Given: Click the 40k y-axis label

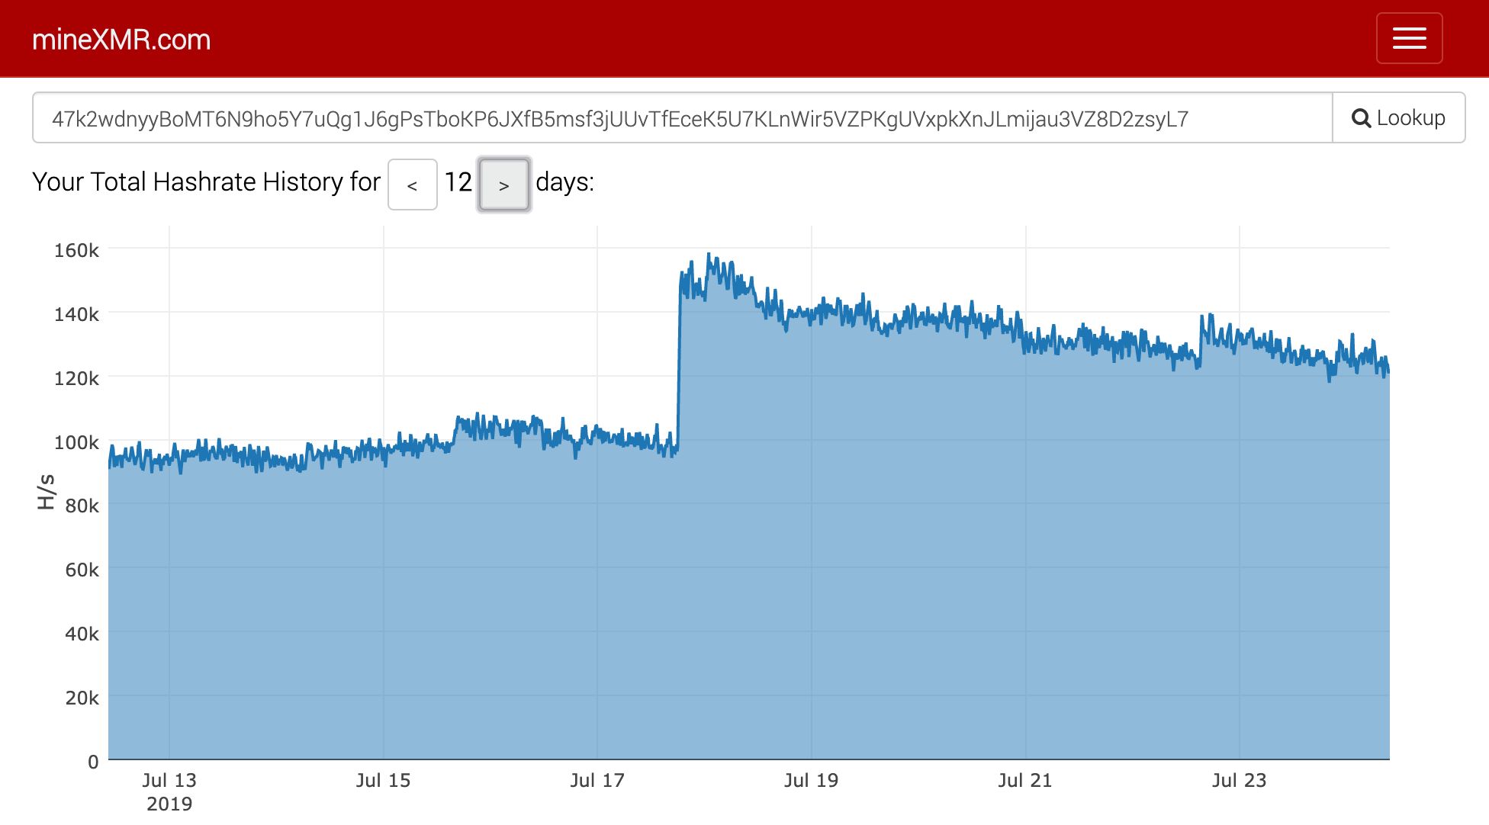Looking at the screenshot, I should coord(82,634).
